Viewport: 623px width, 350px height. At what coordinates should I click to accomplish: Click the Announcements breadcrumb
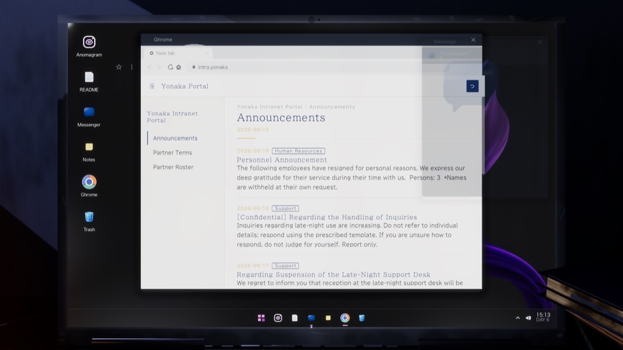tap(332, 107)
